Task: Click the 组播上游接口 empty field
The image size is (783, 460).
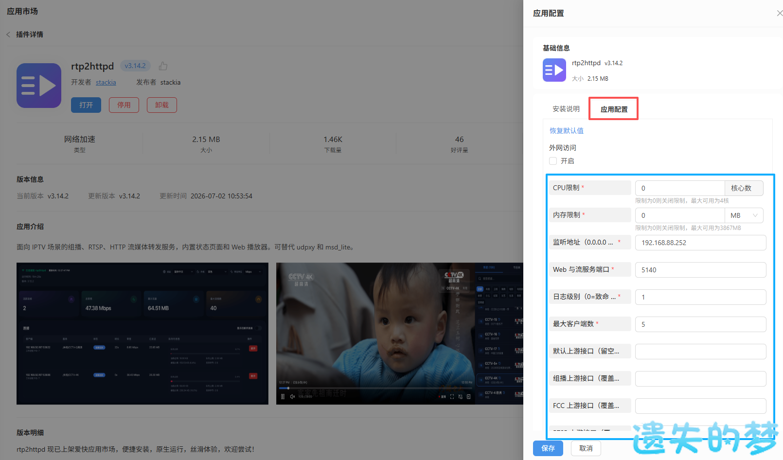Action: [x=701, y=379]
